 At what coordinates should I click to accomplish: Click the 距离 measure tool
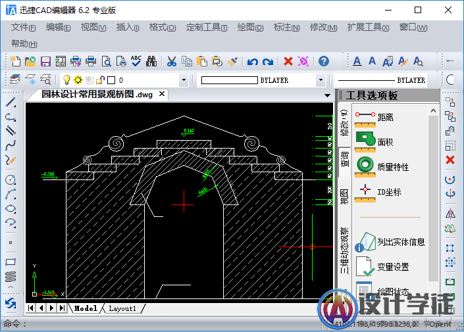pyautogui.click(x=374, y=118)
